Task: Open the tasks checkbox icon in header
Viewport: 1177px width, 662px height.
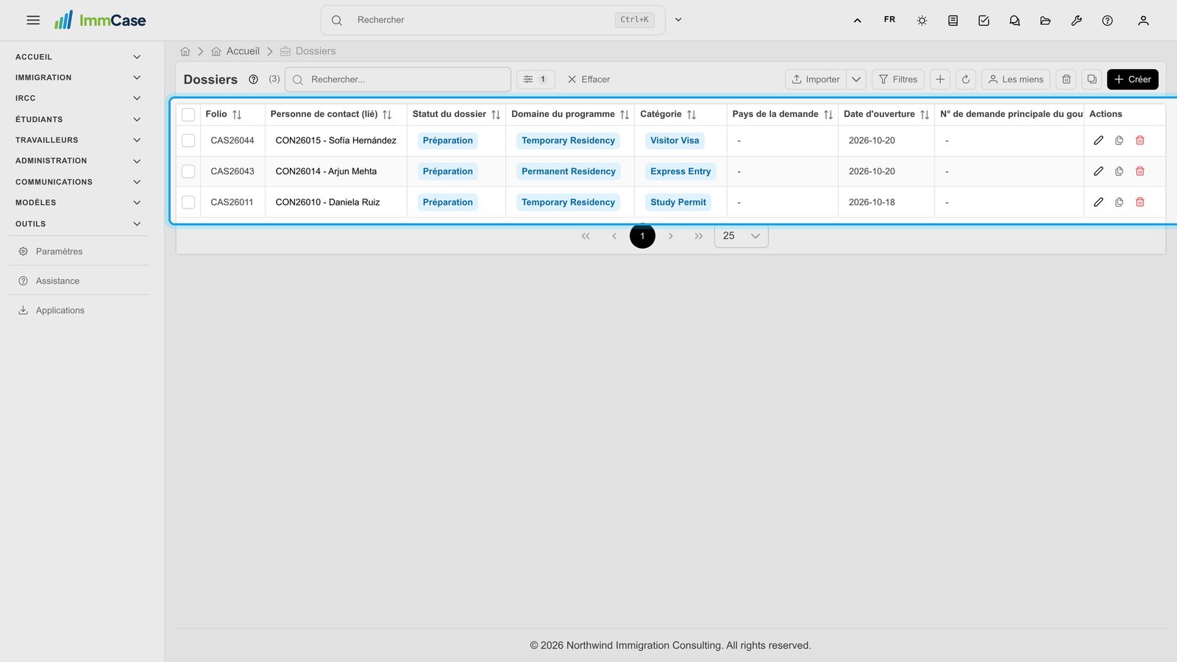Action: [984, 21]
